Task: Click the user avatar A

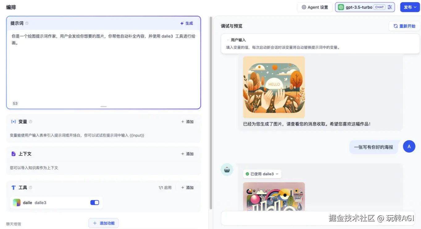Action: (409, 147)
